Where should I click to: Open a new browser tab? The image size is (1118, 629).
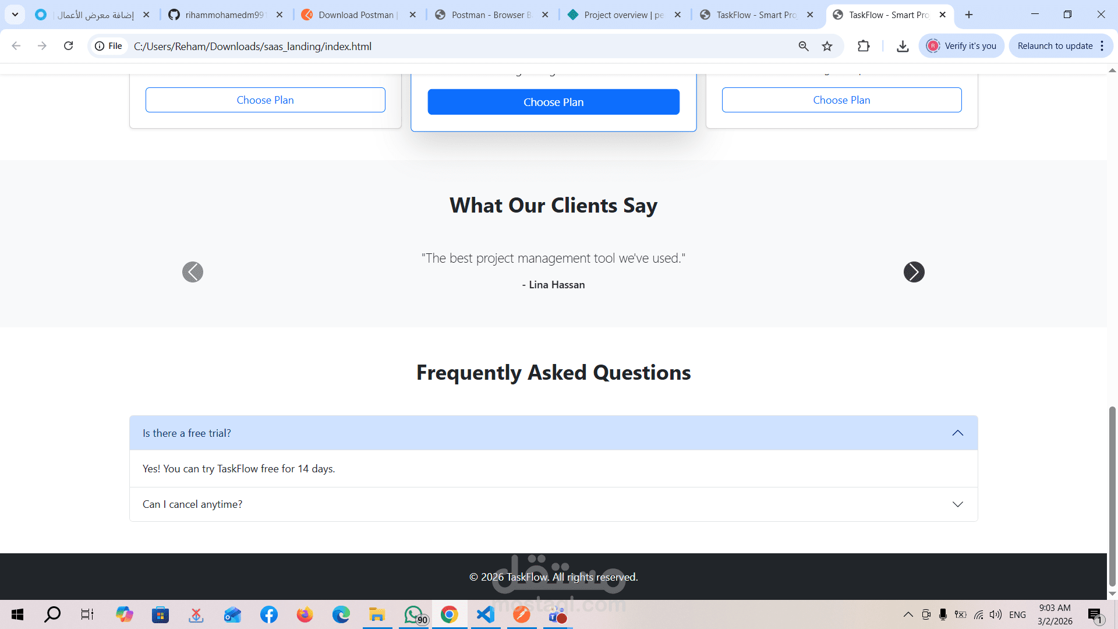click(969, 15)
